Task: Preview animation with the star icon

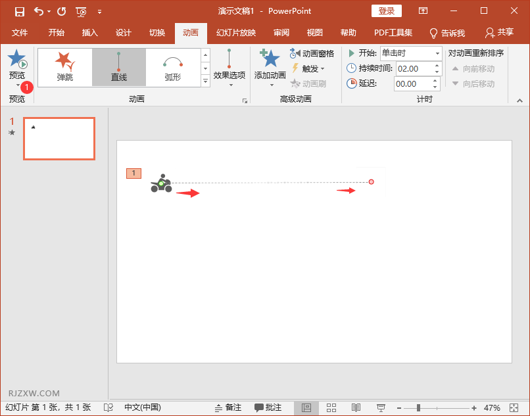Action: click(x=17, y=59)
